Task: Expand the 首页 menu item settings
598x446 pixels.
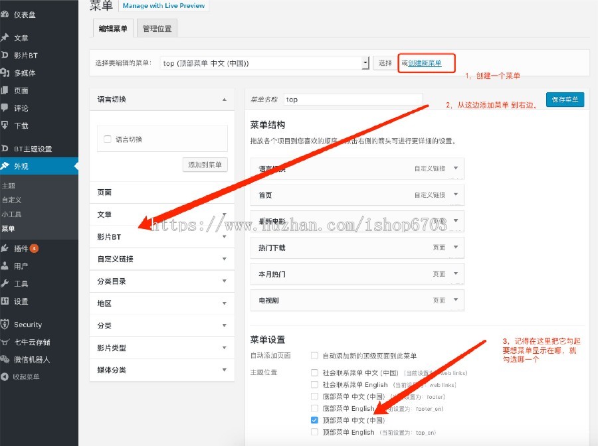Action: click(455, 194)
